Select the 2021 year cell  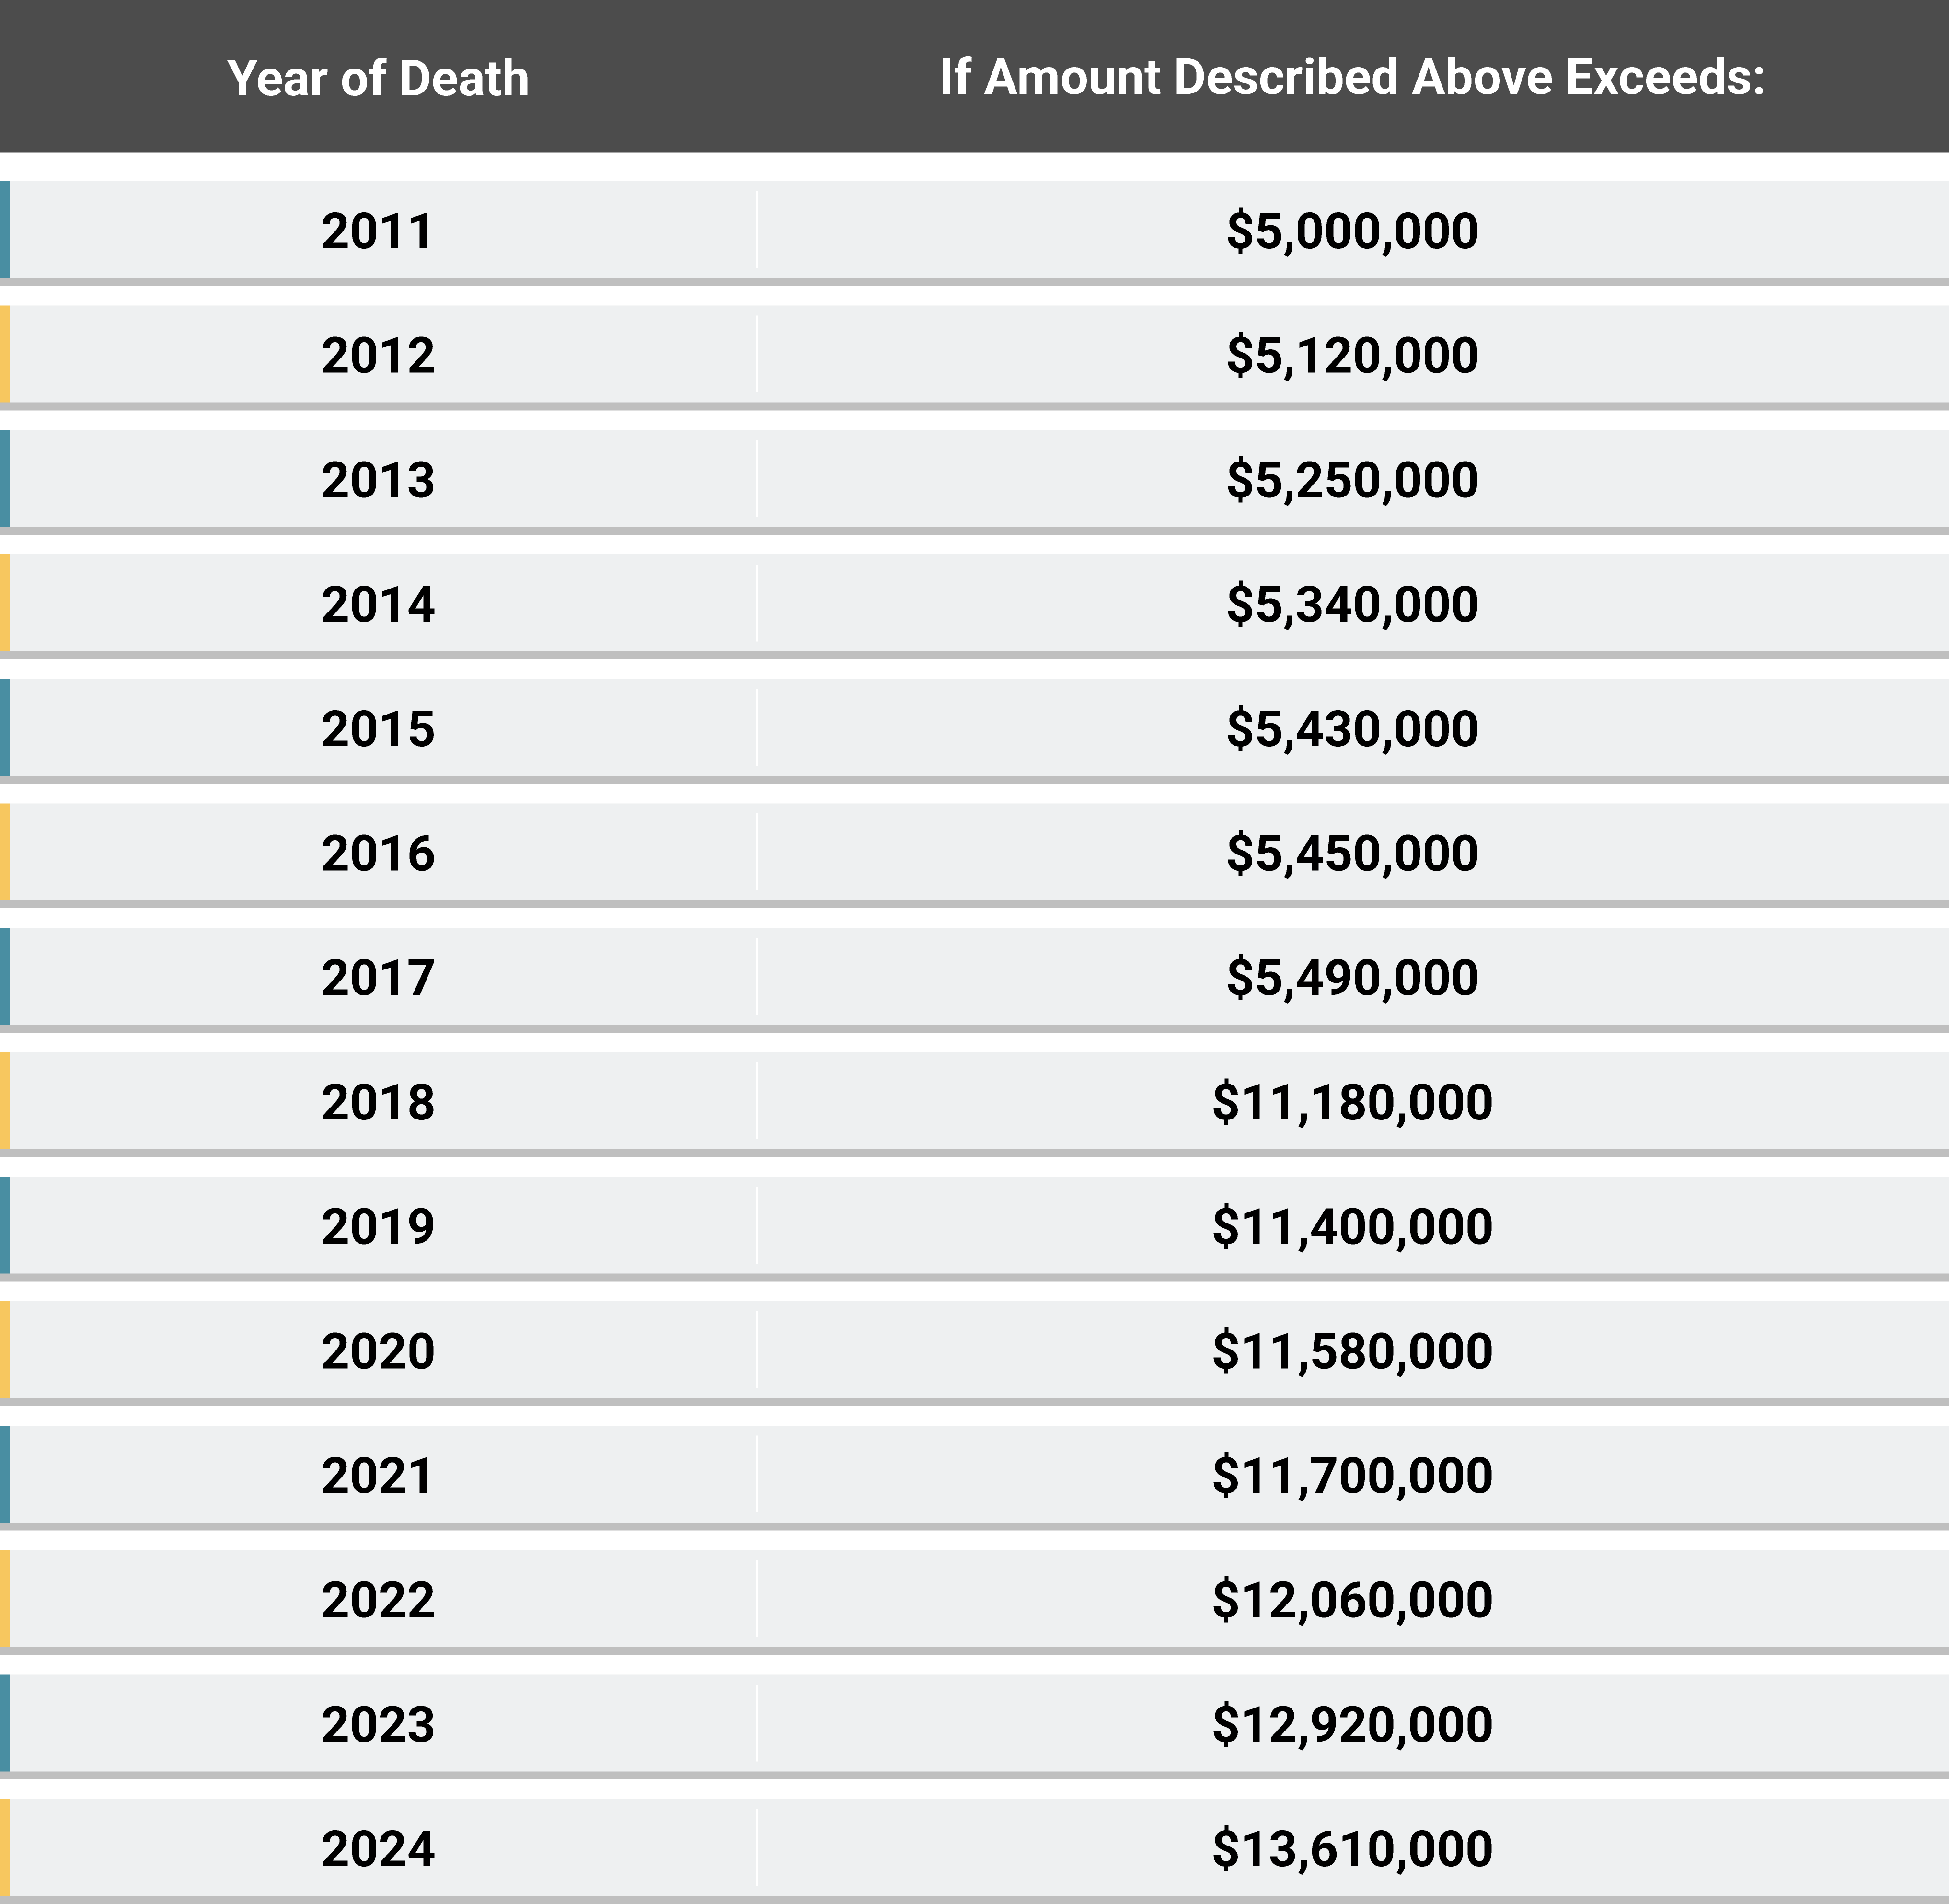coord(378,1475)
